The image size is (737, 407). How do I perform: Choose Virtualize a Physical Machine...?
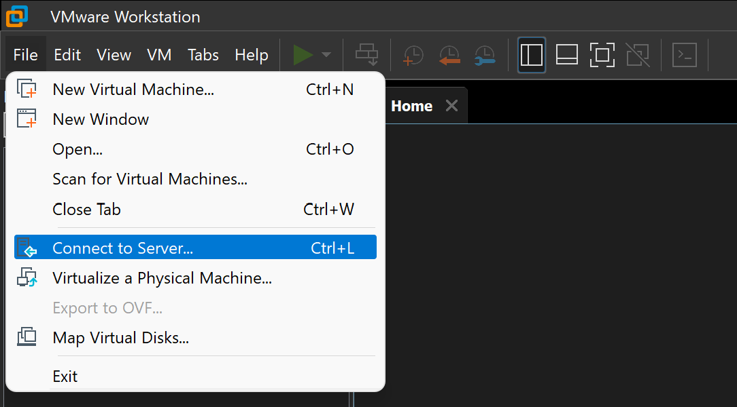coord(195,278)
